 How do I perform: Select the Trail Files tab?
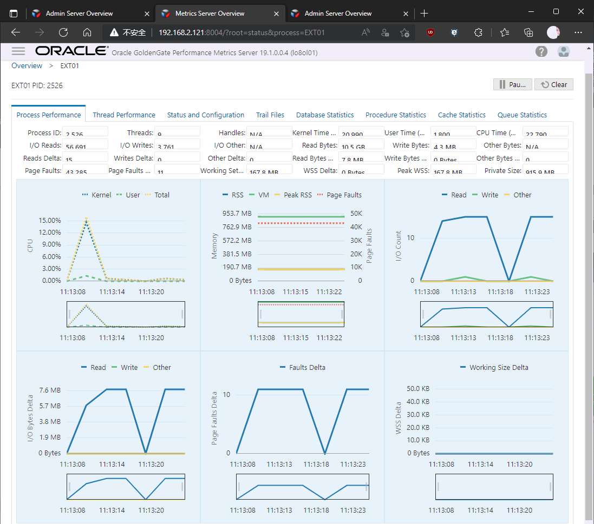(270, 115)
